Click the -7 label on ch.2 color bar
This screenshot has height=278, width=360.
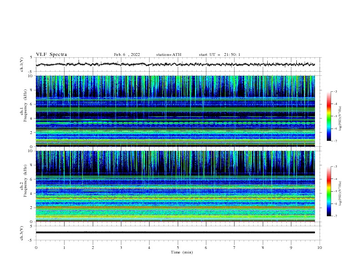(x=335, y=216)
